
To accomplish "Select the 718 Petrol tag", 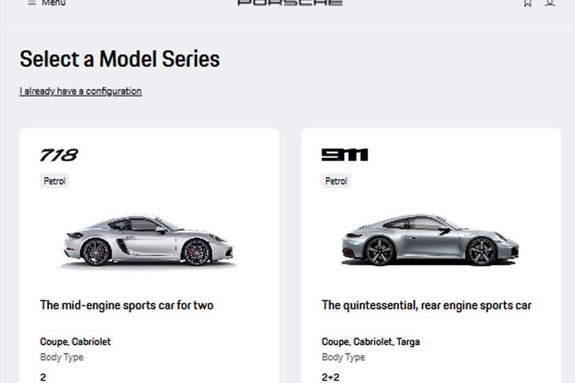I will [x=55, y=181].
